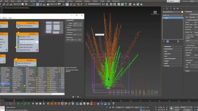Toggle the PF Source 002 on/off bulb
This screenshot has width=198, height=111.
[36, 23]
